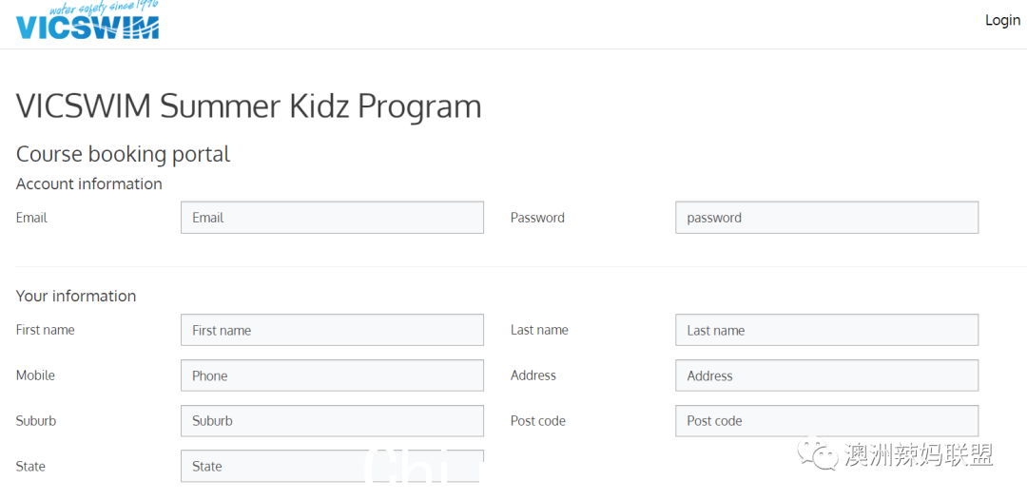Select the Address text box

[x=826, y=375]
